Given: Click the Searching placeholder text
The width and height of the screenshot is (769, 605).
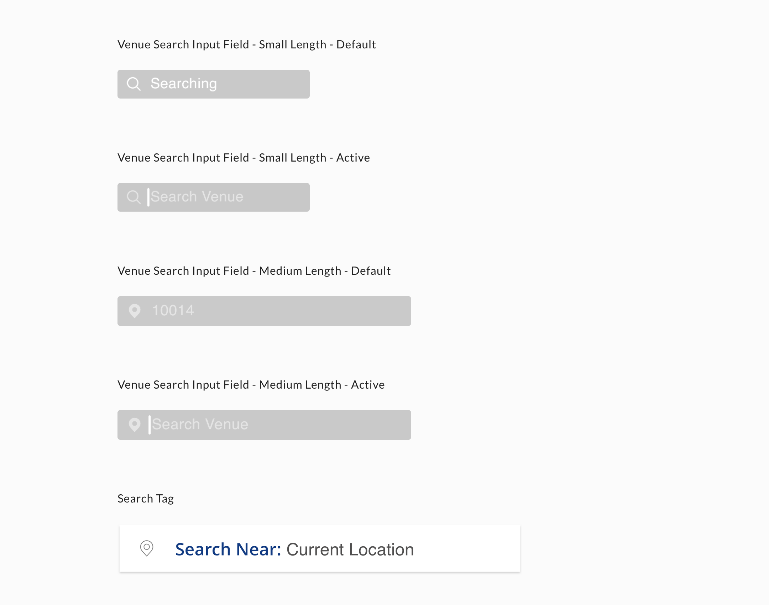Looking at the screenshot, I should pos(184,84).
